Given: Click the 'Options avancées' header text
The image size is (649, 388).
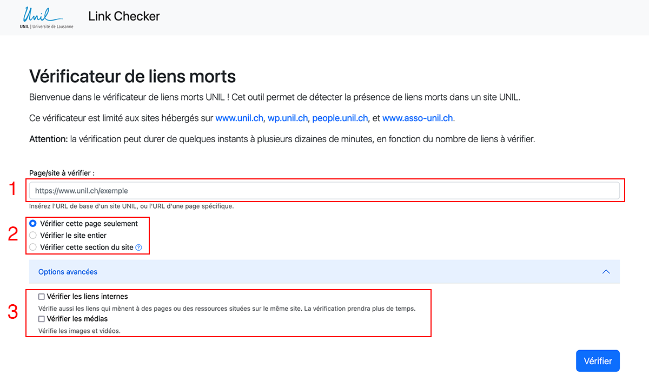Looking at the screenshot, I should point(68,272).
